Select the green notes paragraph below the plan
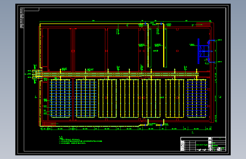Image resolution: width=246 pixels, height=159 pixels. click(x=80, y=140)
